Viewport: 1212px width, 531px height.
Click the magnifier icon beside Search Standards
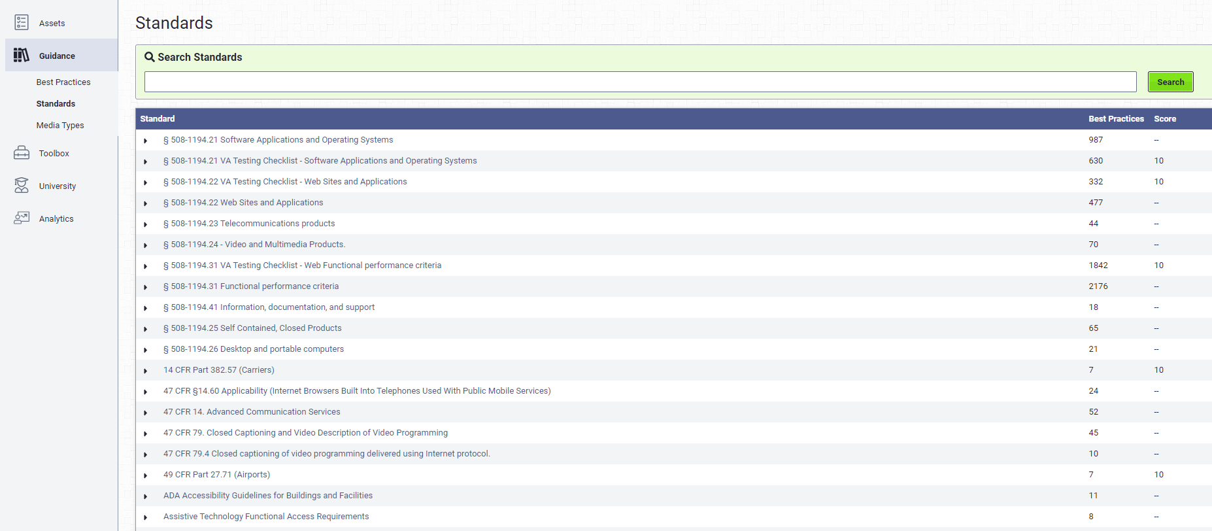pyautogui.click(x=150, y=57)
